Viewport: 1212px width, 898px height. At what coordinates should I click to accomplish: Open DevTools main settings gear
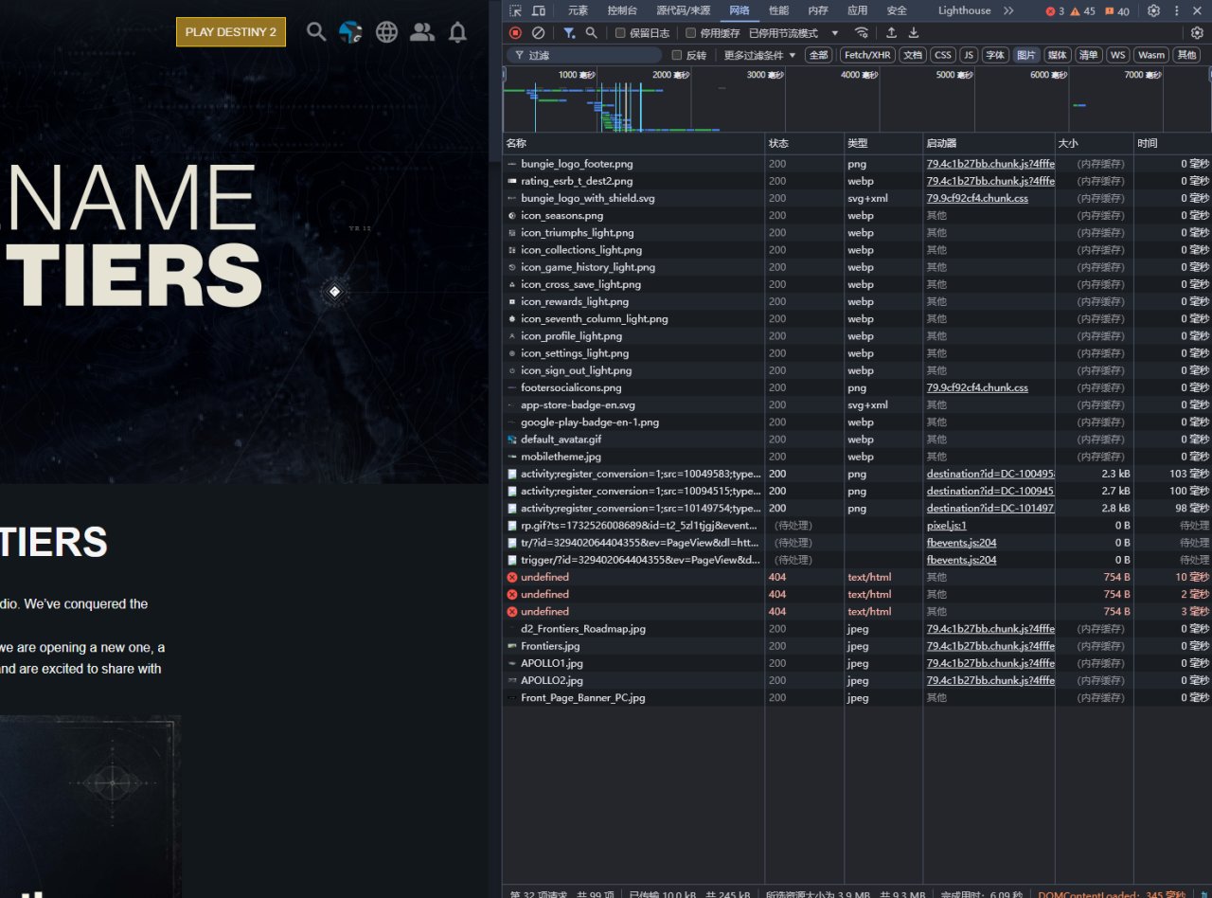[1153, 10]
